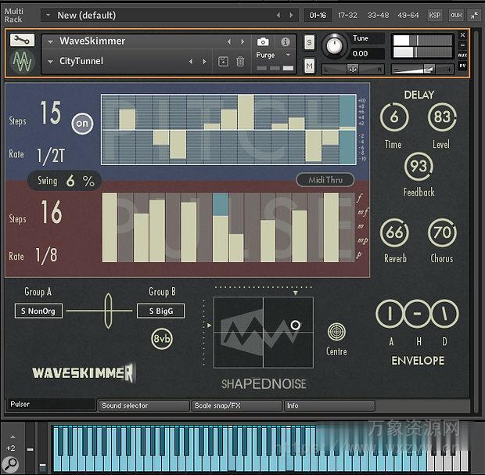Screen dimensions: 485x475
Task: Select previous instrument next to WaveSkimmer
Action: 229,41
